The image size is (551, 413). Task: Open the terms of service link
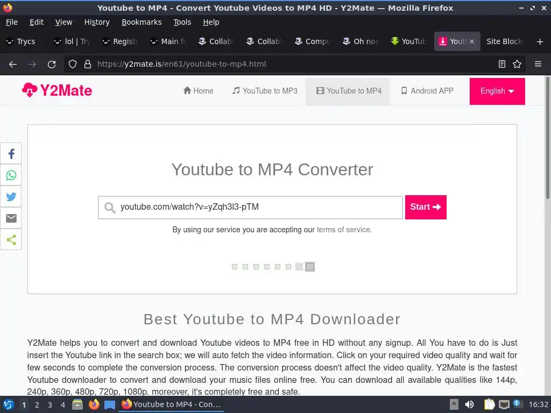(x=344, y=230)
